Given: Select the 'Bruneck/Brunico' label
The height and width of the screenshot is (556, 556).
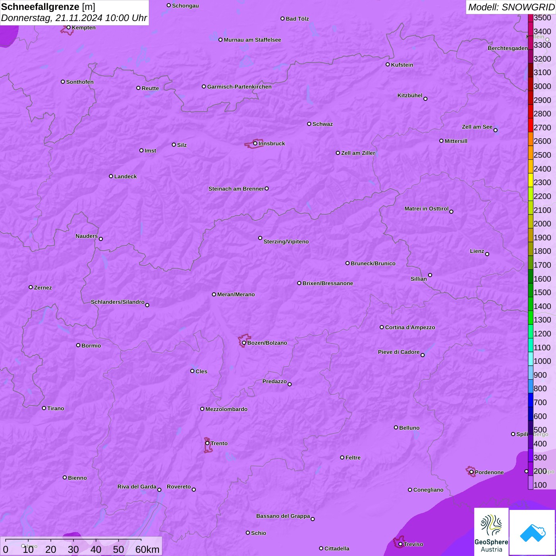Looking at the screenshot, I should click(373, 263).
